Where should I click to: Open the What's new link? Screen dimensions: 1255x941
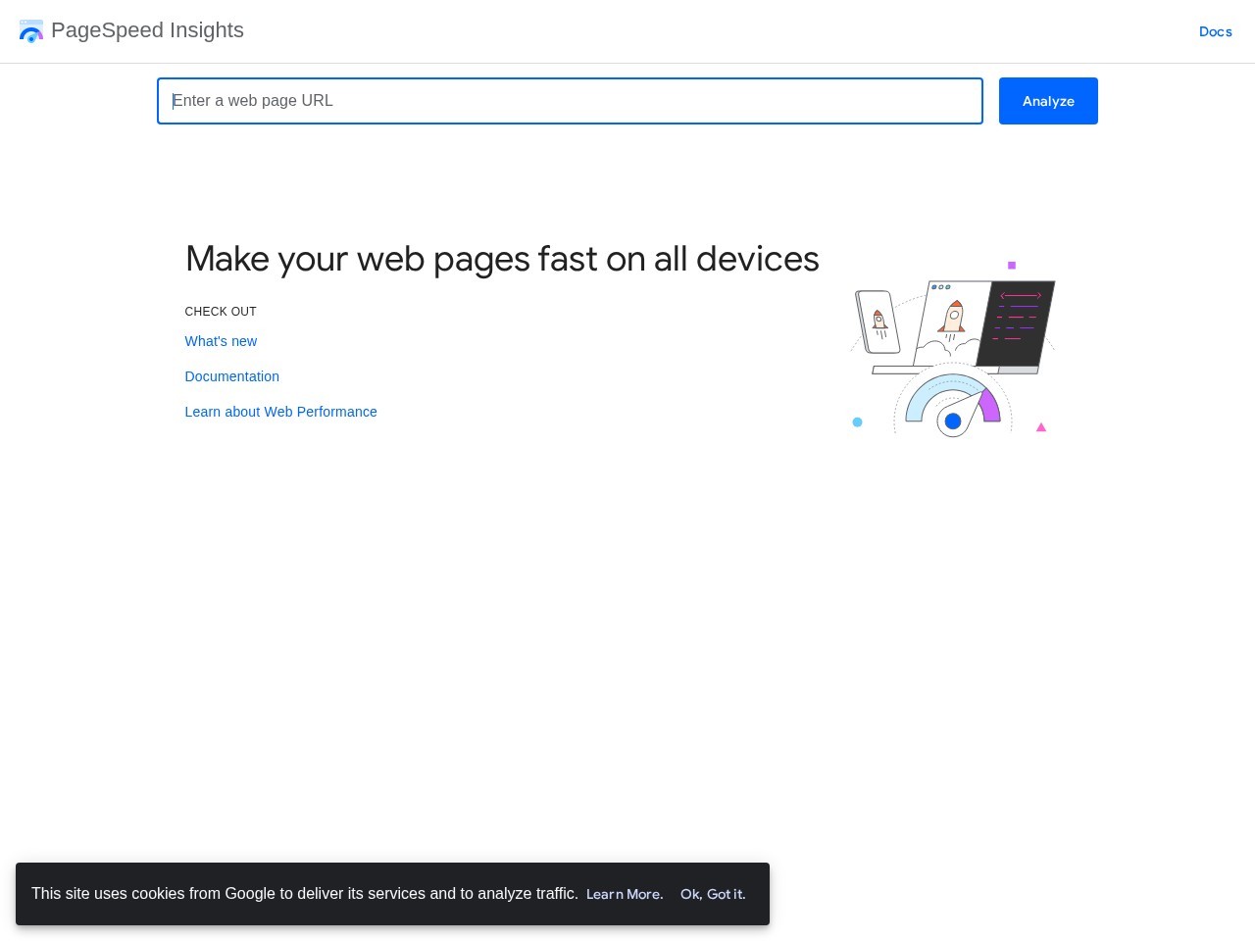point(221,341)
